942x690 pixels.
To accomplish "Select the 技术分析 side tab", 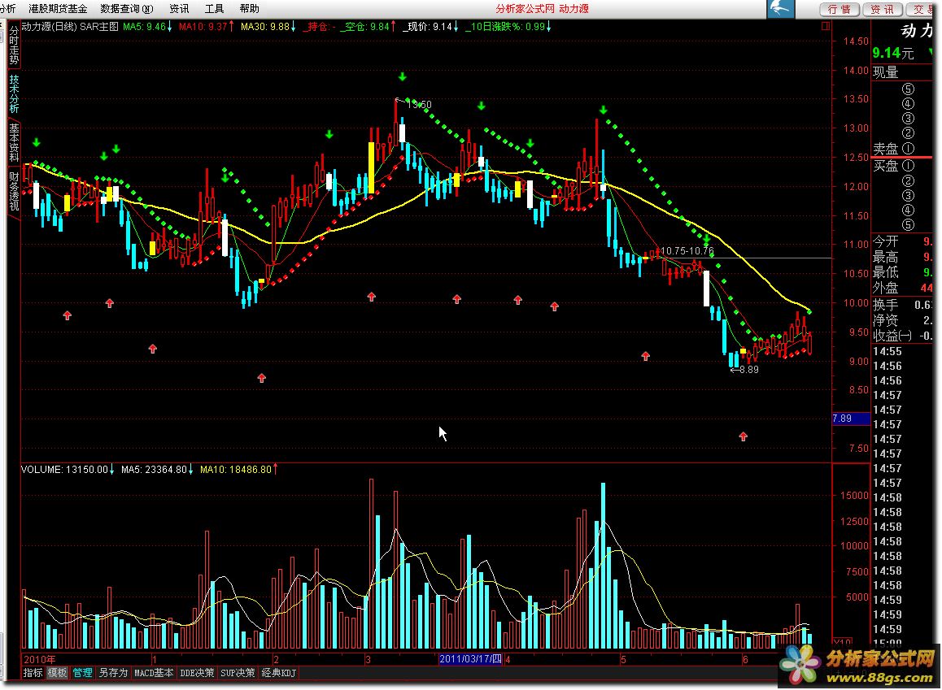I will coord(14,93).
